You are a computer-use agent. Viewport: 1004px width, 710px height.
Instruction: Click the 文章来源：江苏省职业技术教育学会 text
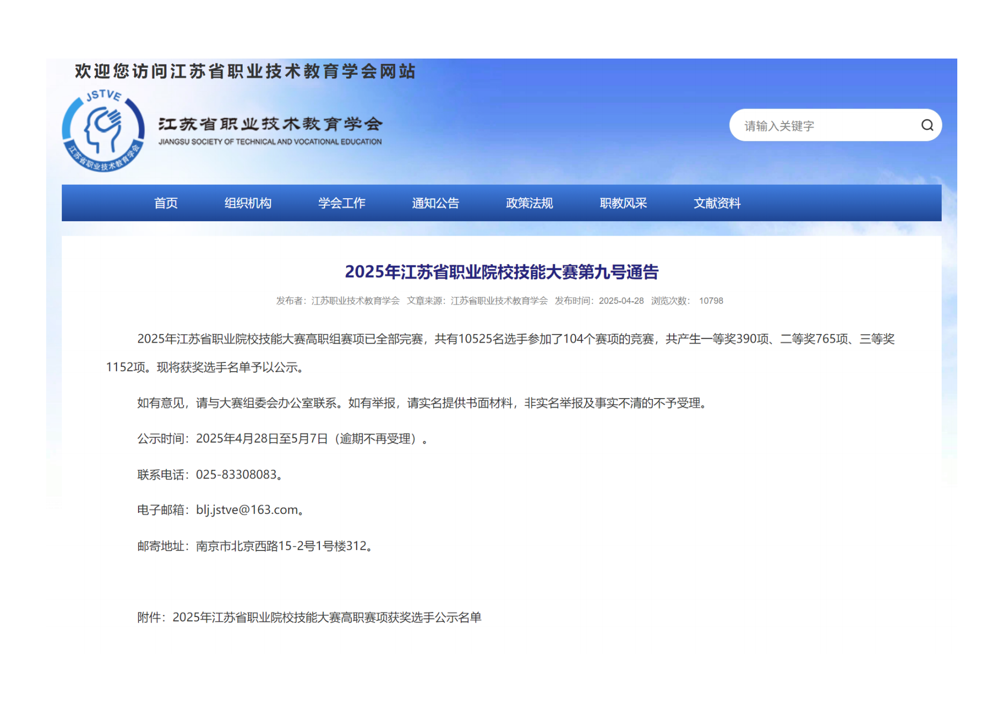(x=477, y=301)
